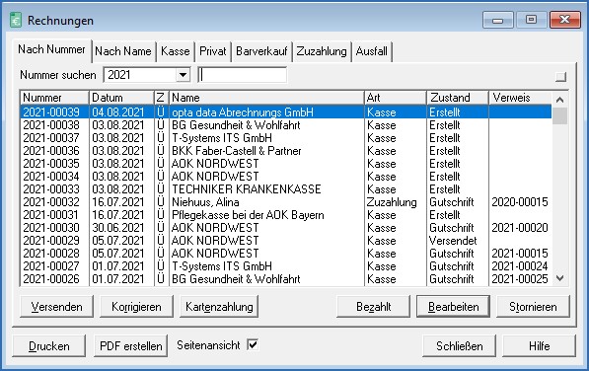Click the scrollbar up arrow of invoice list
Image resolution: width=589 pixels, height=371 pixels.
pyautogui.click(x=559, y=100)
